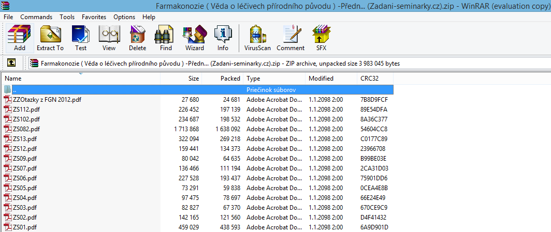Open the Find tool
Image resolution: width=551 pixels, height=232 pixels.
[166, 38]
